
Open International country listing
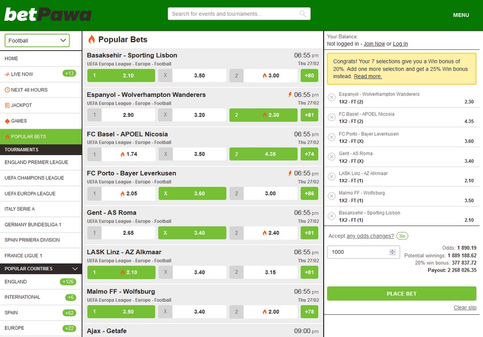click(41, 297)
